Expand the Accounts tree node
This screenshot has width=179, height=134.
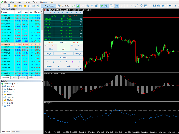pos(2,86)
